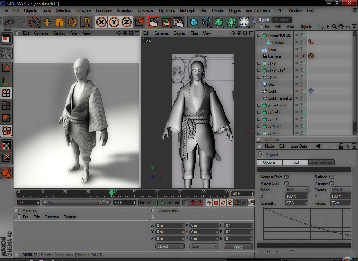This screenshot has width=358, height=261.
Task: Click frame 70 on the timeline ruler
Action: point(180,192)
